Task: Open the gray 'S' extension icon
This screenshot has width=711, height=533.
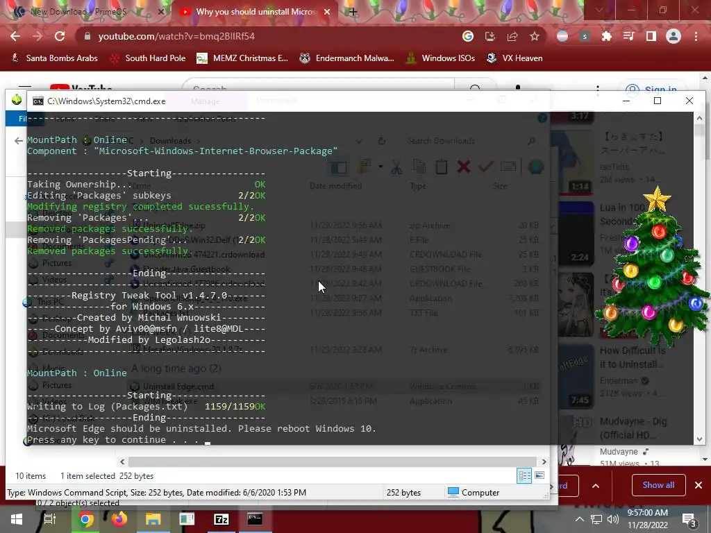Action: point(585,36)
